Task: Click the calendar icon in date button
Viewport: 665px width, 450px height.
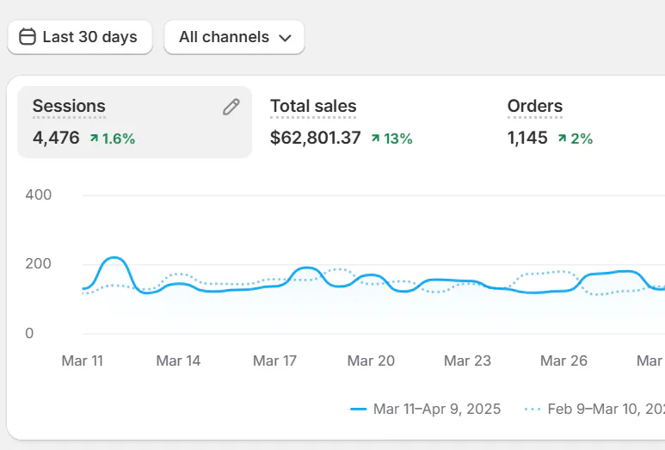Action: click(28, 36)
